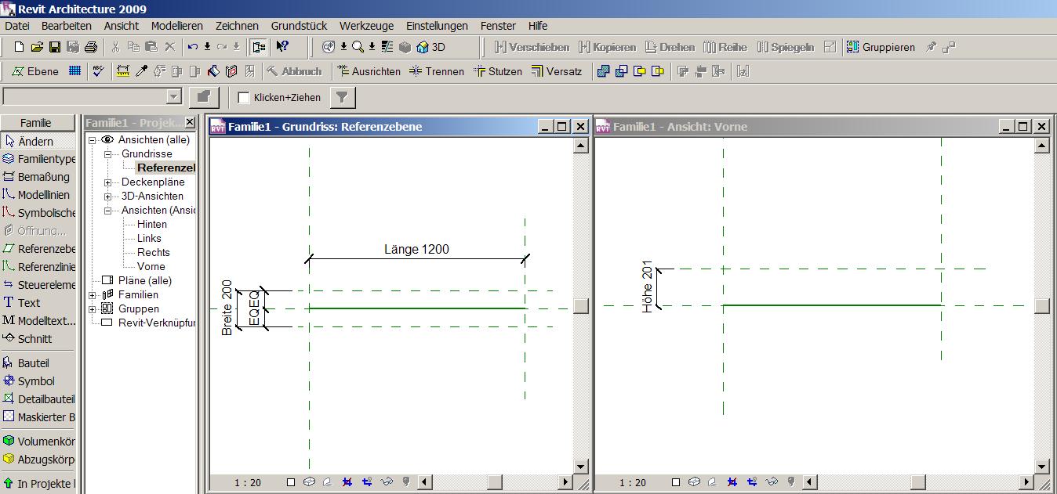
Task: Toggle crop region visibility icon in Grundriss view bar
Action: 366,482
